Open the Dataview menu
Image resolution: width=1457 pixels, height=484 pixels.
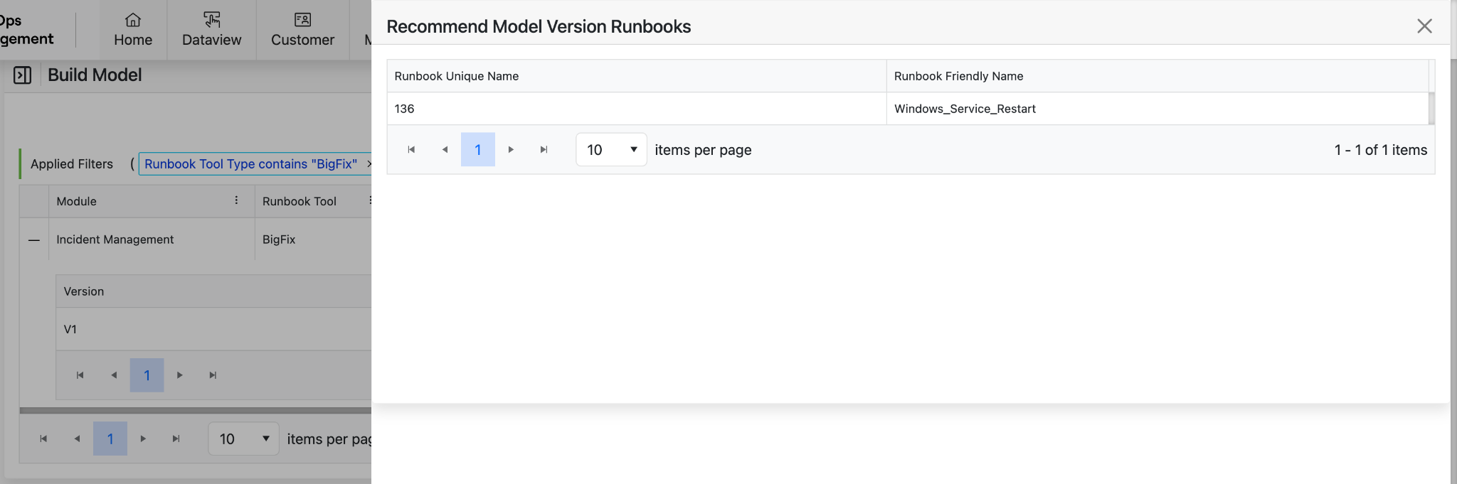click(211, 30)
